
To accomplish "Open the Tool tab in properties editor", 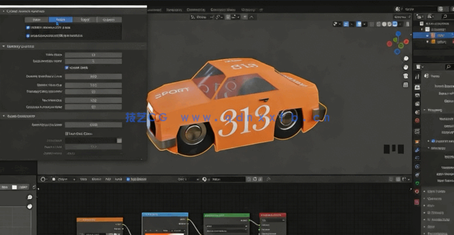I will click(x=417, y=77).
